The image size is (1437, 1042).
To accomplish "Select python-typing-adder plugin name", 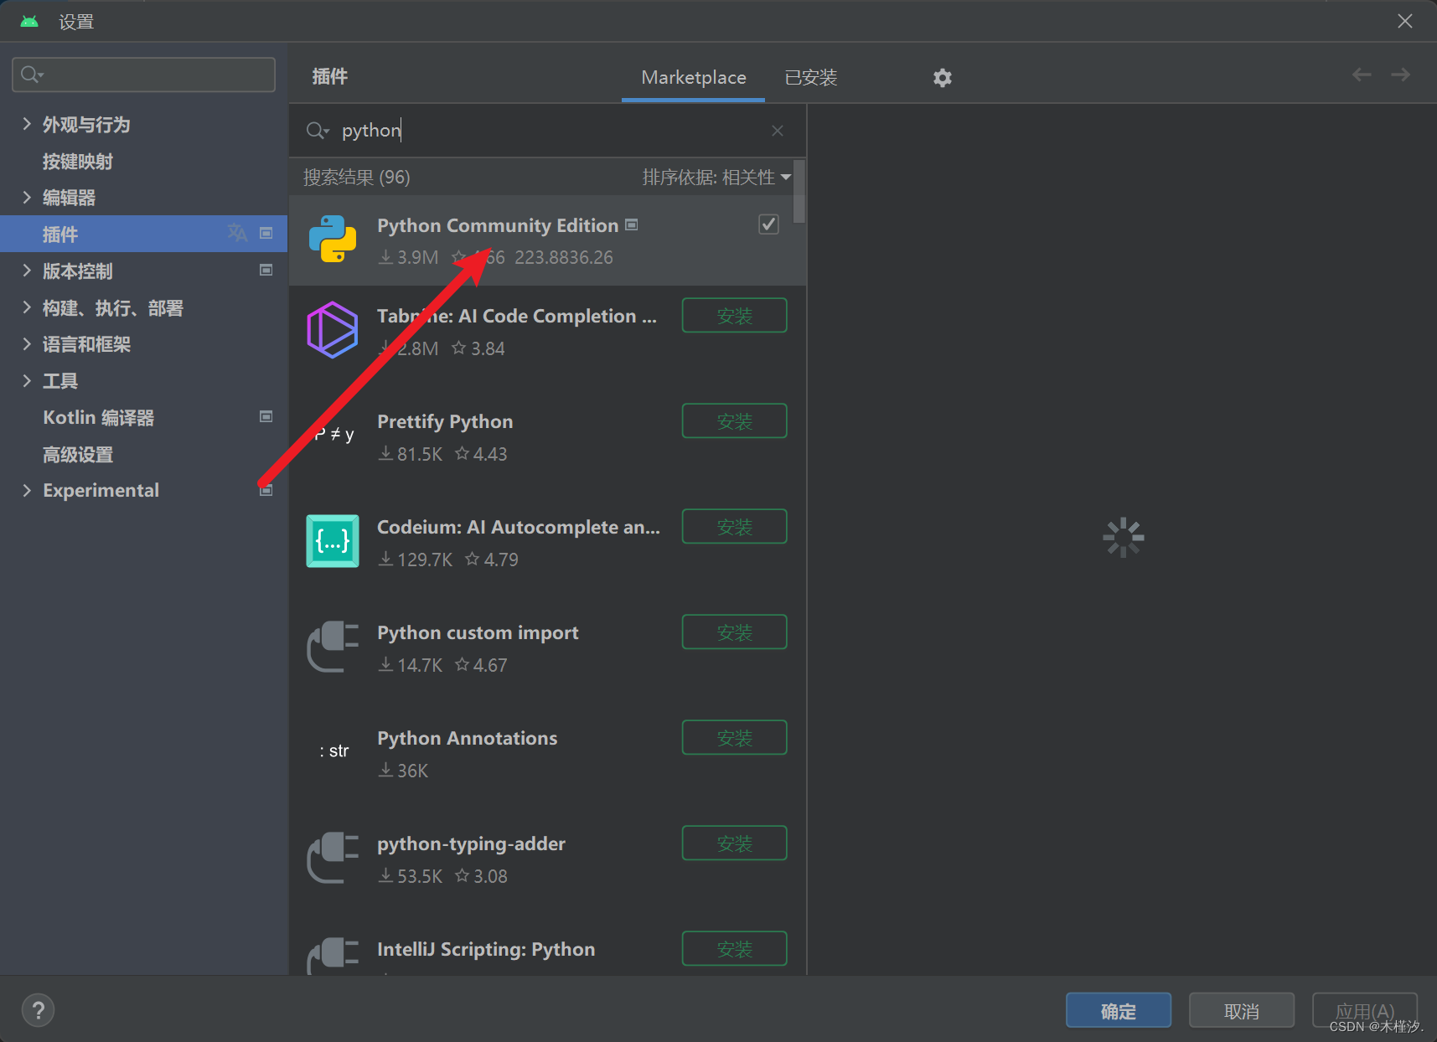I will [472, 843].
